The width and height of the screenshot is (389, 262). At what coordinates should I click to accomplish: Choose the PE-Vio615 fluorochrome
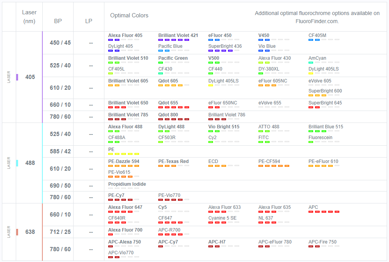pos(119,172)
